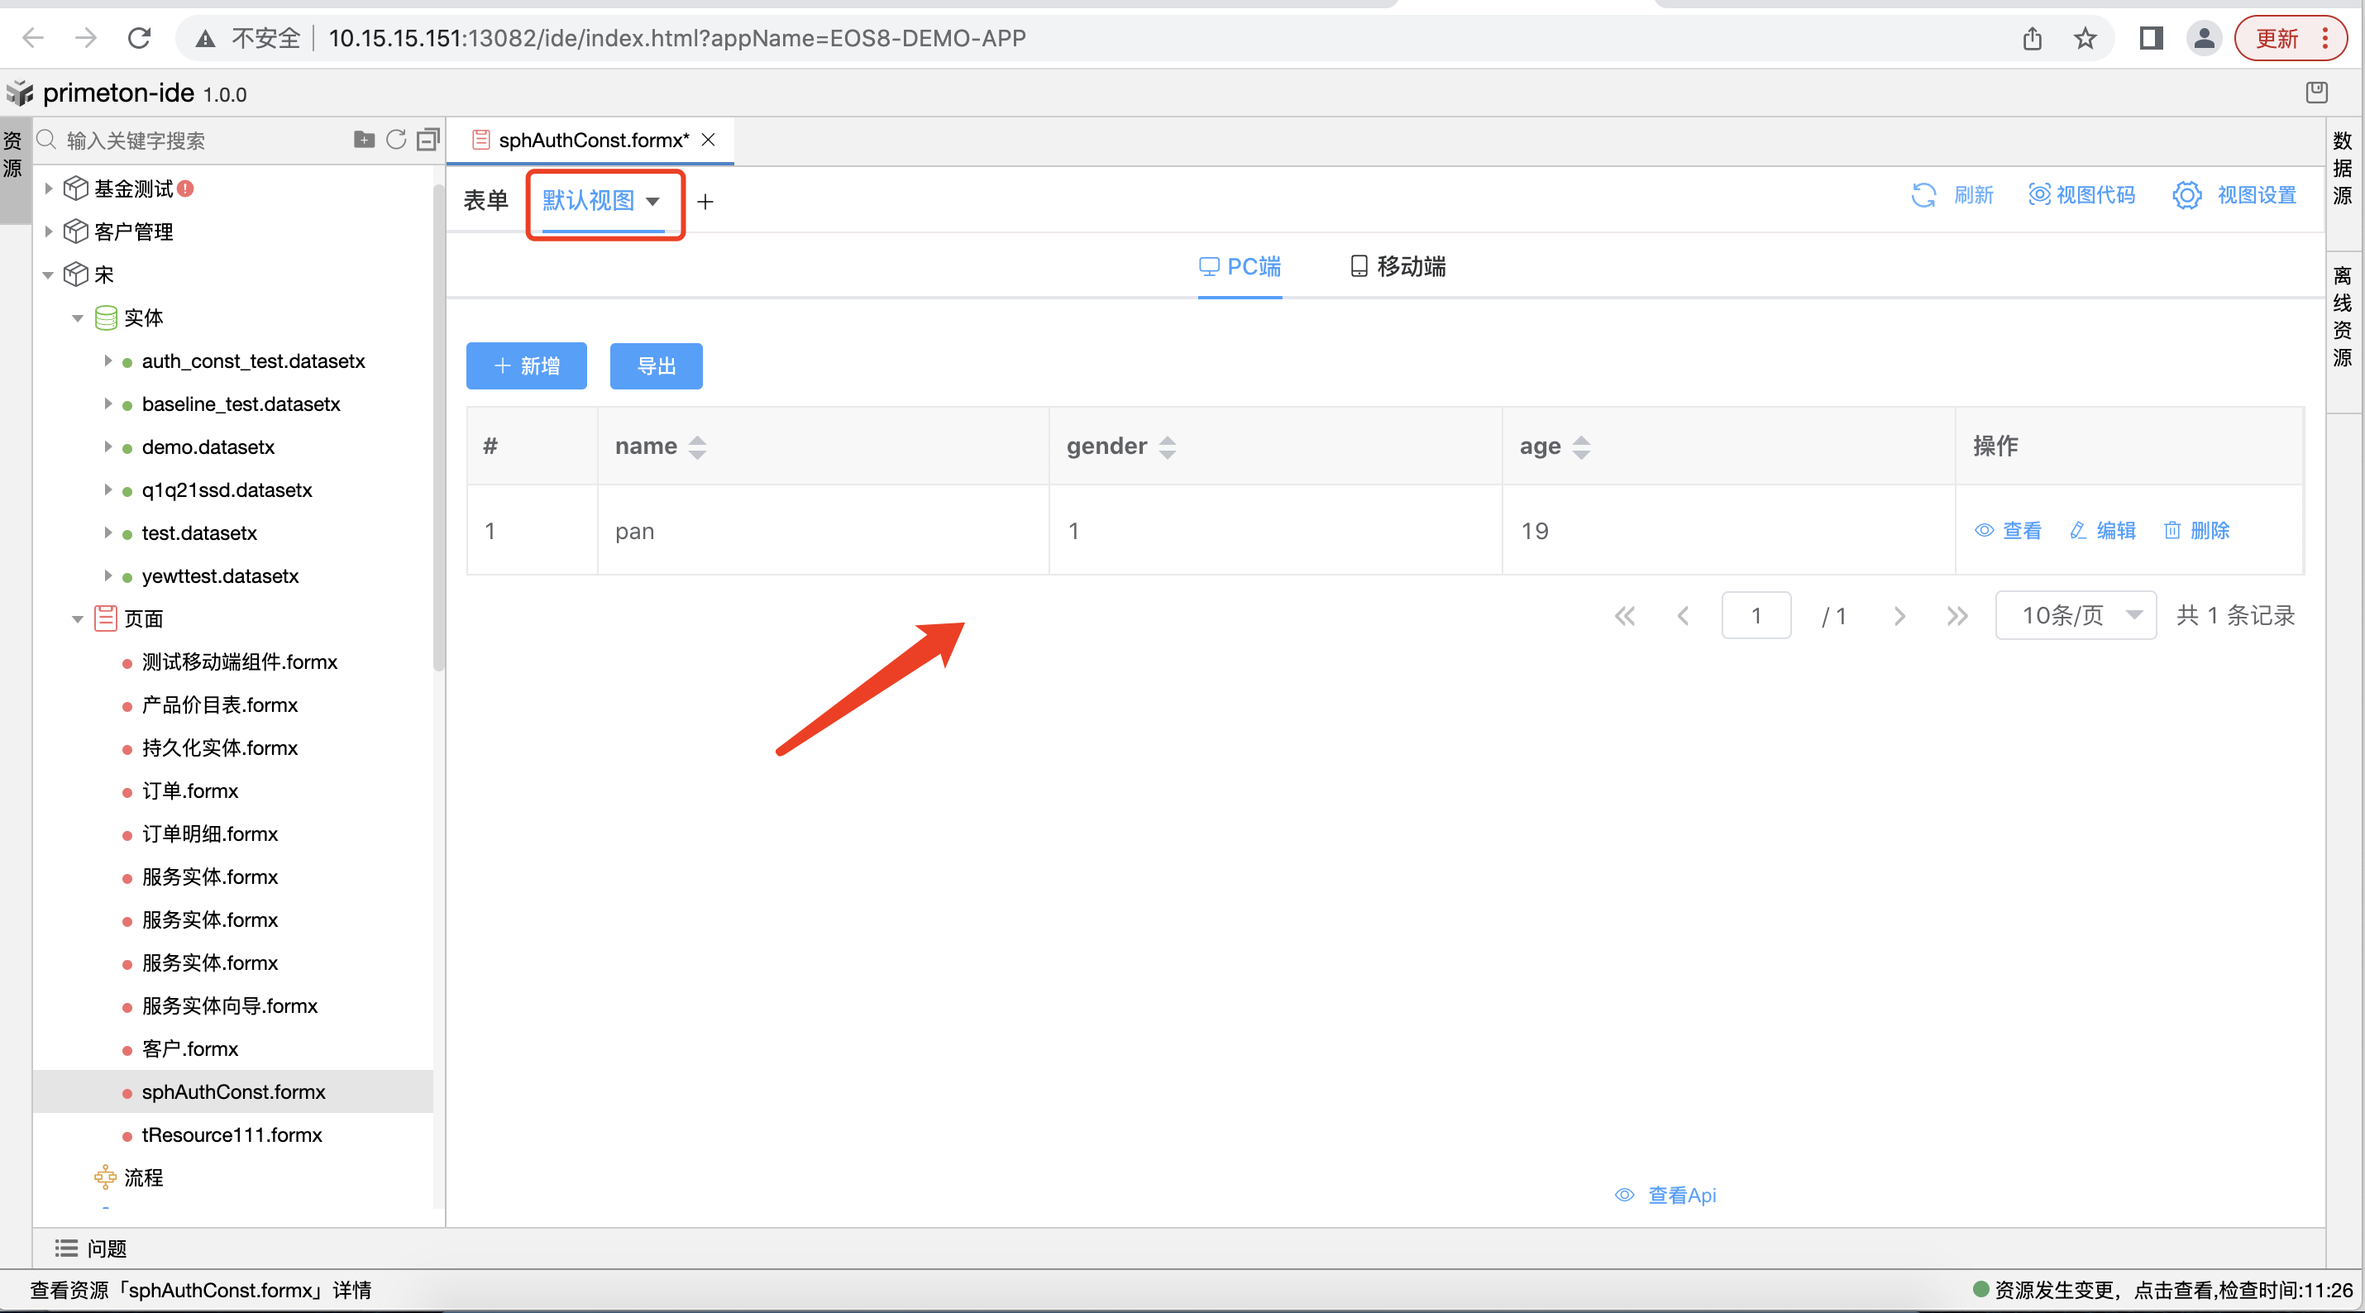Open the 默认视图 view dropdown
The width and height of the screenshot is (2365, 1313).
(603, 202)
